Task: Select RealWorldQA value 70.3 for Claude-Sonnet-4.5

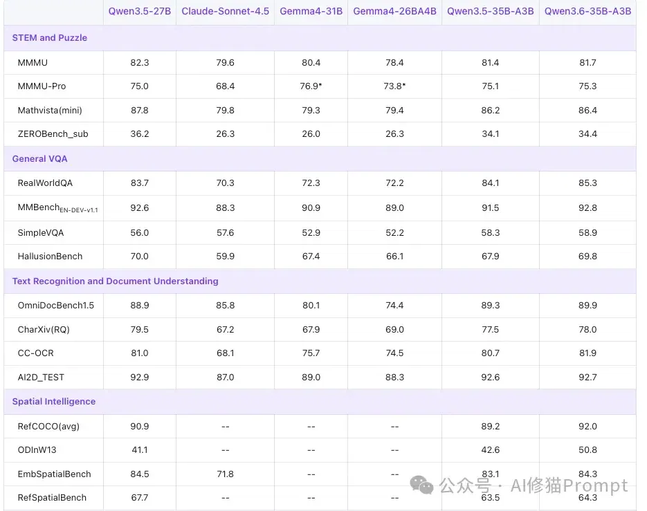Action: tap(226, 183)
